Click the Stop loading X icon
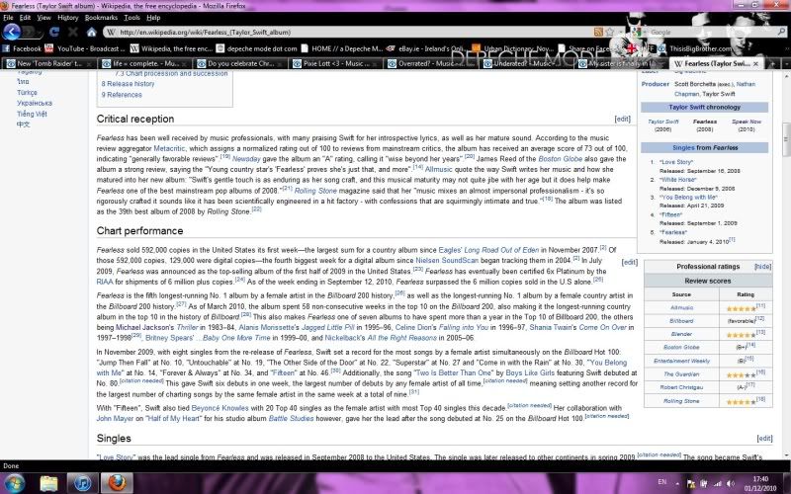Screen dimensions: 791x494 [x=72, y=32]
